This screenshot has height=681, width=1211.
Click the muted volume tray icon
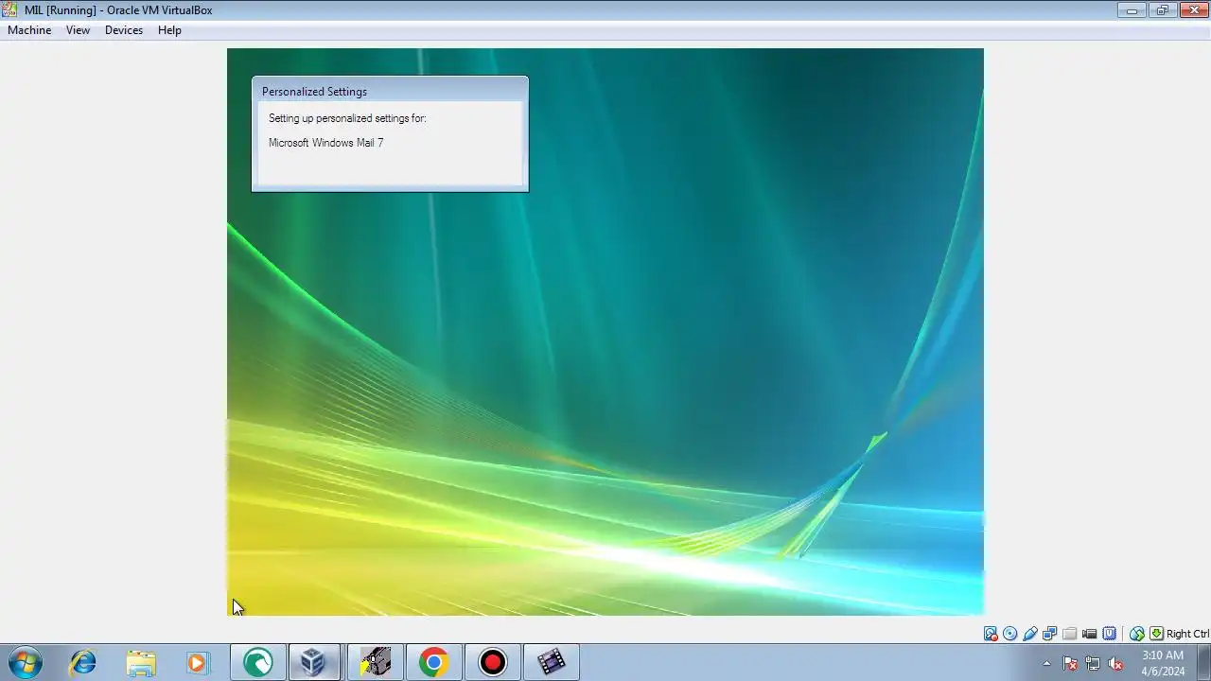click(x=1115, y=663)
